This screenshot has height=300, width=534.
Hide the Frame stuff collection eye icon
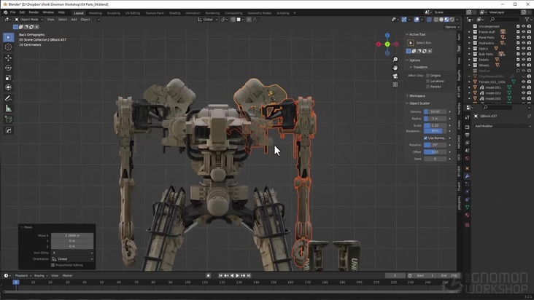point(524,32)
